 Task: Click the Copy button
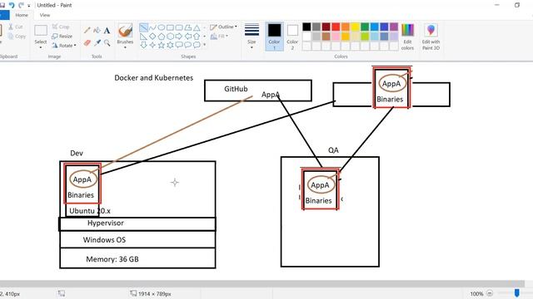pos(17,36)
